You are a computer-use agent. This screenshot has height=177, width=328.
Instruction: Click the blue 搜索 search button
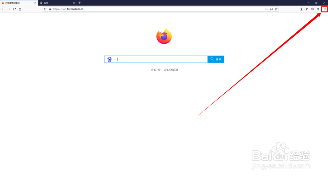[216, 59]
